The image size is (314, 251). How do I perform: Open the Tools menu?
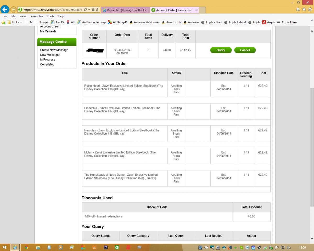pos(51,16)
